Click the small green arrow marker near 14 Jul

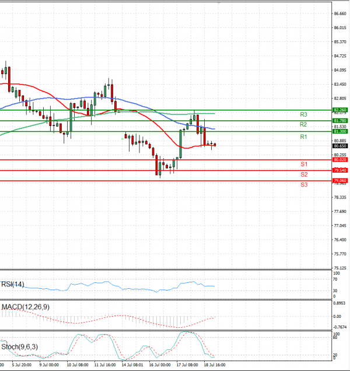click(123, 138)
